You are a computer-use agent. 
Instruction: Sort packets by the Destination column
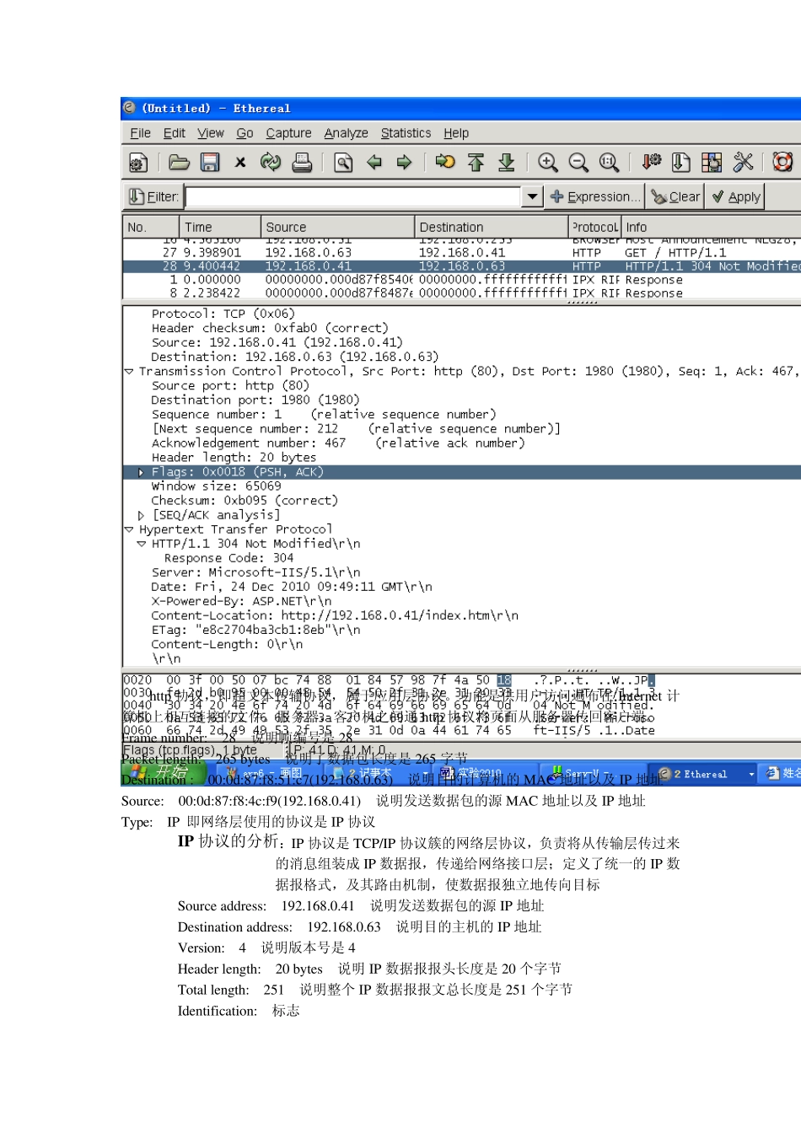(x=492, y=228)
